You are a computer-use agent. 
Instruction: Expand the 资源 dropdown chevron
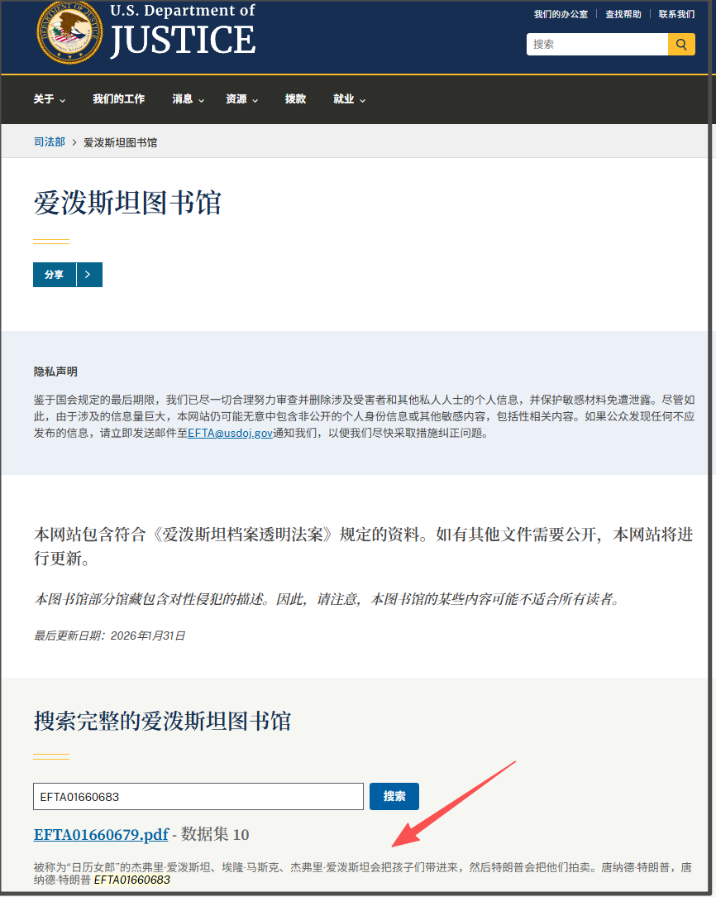point(255,101)
